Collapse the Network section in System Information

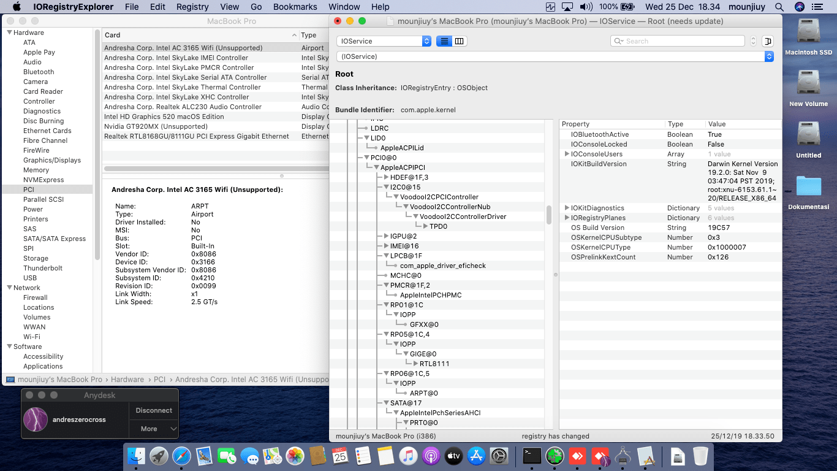coord(10,288)
